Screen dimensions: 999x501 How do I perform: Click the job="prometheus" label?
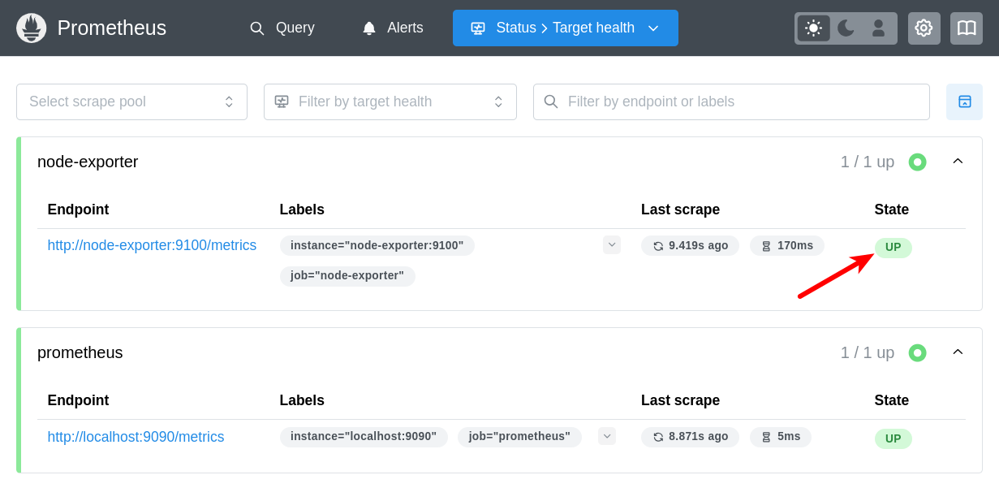[519, 437]
